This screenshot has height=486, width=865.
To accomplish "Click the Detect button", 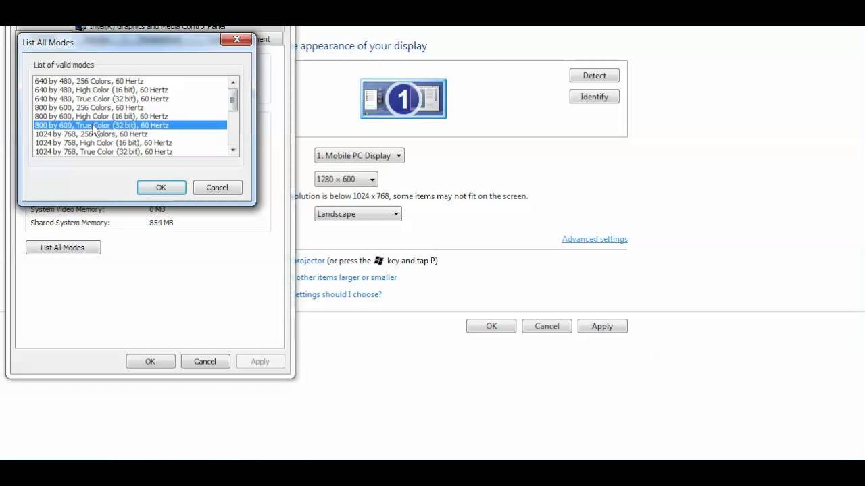I will point(594,76).
